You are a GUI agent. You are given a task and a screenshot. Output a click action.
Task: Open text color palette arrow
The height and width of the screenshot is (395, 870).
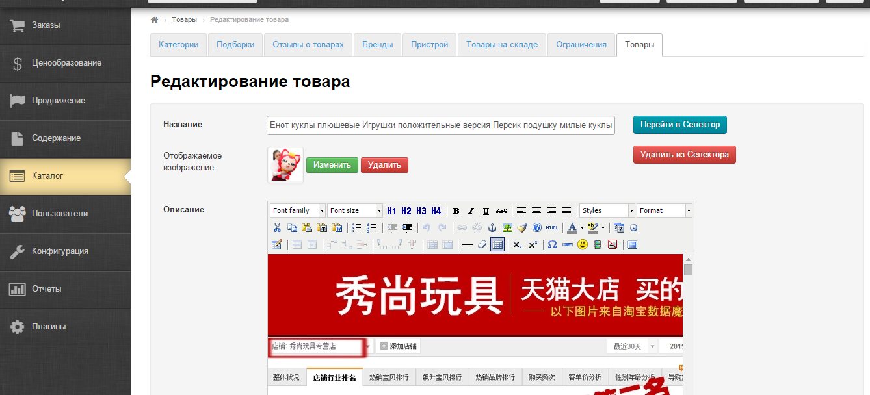click(x=582, y=228)
